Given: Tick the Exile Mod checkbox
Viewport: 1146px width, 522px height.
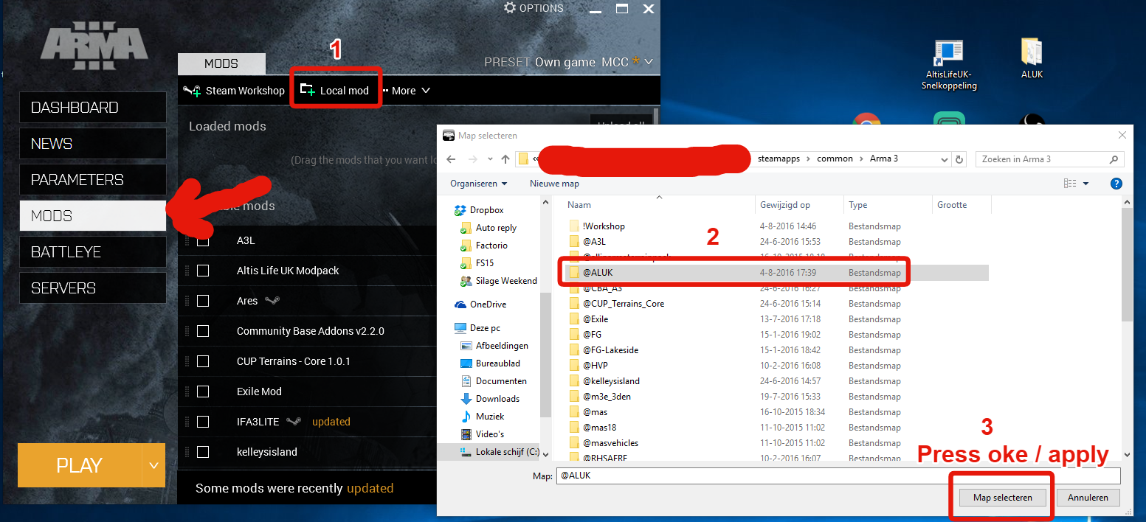Looking at the screenshot, I should coord(203,391).
